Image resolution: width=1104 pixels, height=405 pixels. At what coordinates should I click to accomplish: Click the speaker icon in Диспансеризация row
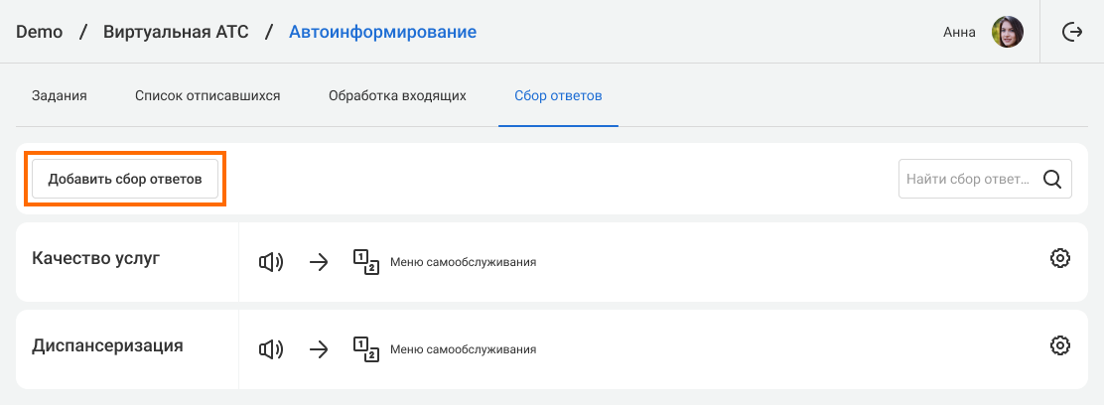(270, 348)
